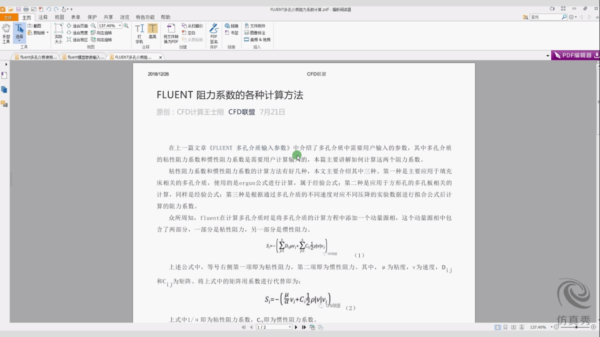This screenshot has width=600, height=337.
Task: Convert file to PDF with 将文件转换为PDF
Action: [x=171, y=33]
